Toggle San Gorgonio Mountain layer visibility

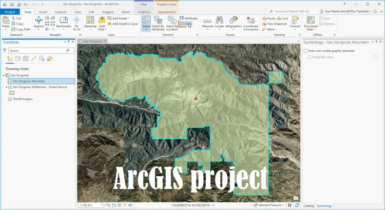coord(10,81)
